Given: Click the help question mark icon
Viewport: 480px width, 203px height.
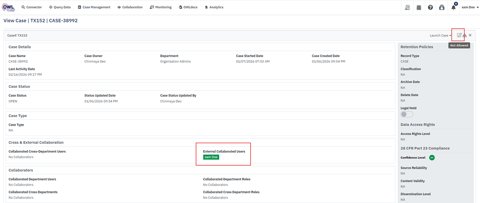Looking at the screenshot, I should pyautogui.click(x=430, y=7).
